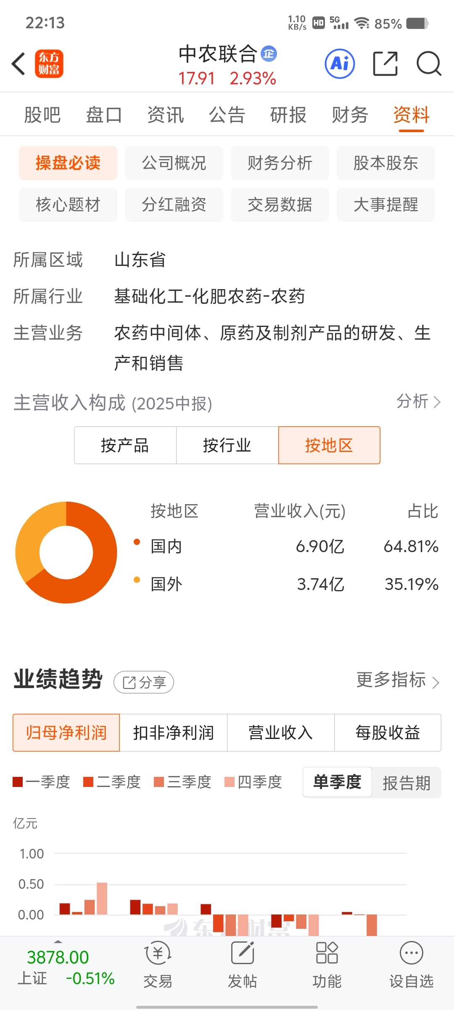
Task: Open the search magnifier icon
Action: click(x=429, y=64)
